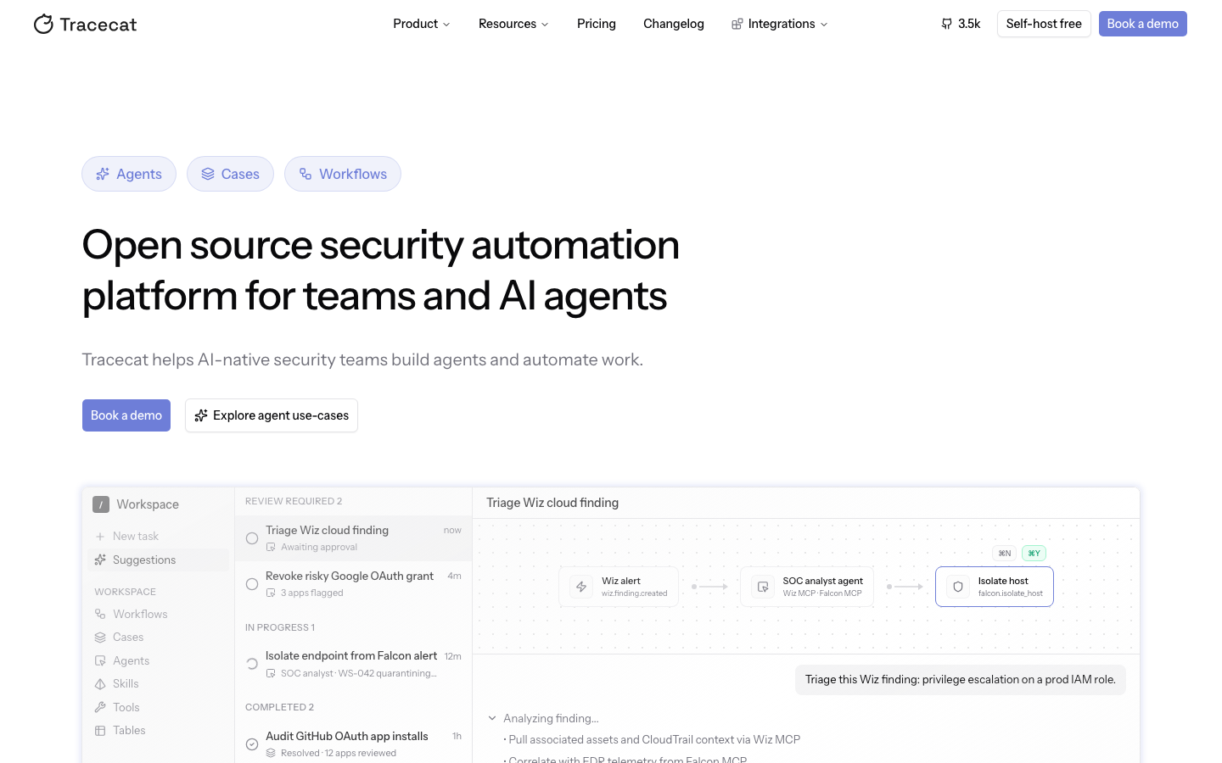Click Explore agent use-cases
Viewport: 1222px width, 763px height.
click(272, 415)
